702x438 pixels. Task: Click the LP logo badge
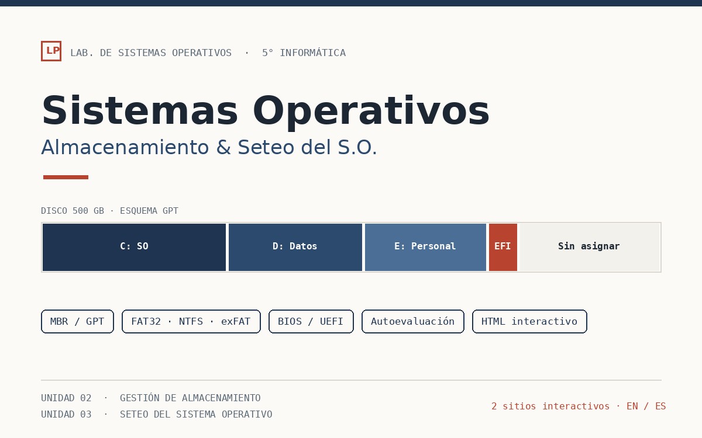[51, 51]
